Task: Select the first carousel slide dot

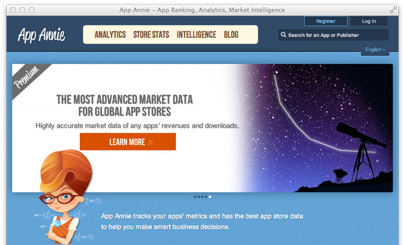Action: tap(195, 197)
